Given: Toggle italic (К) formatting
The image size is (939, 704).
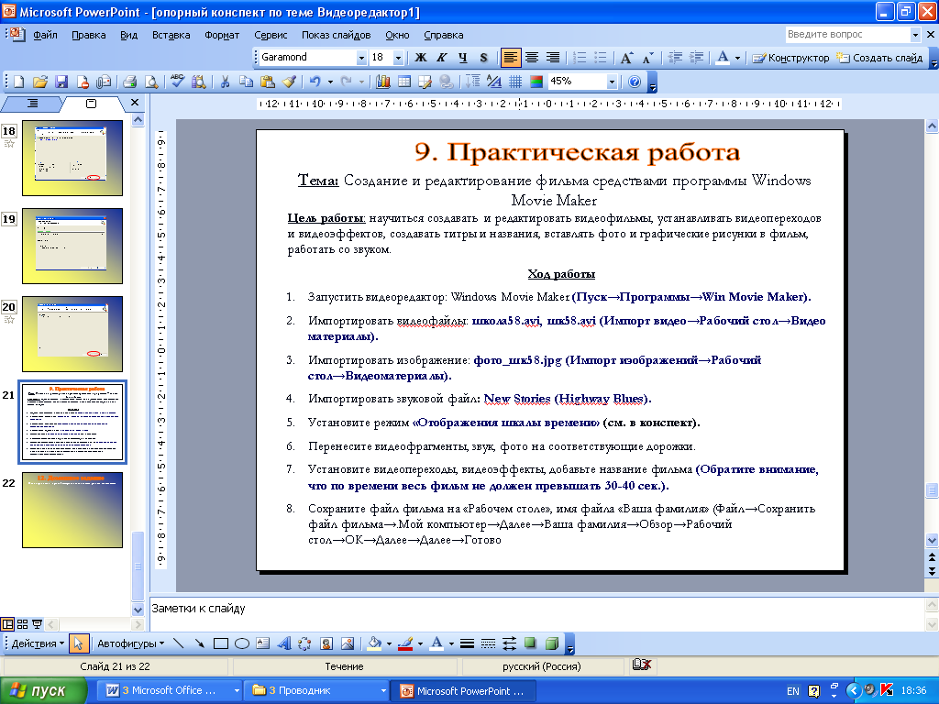Looking at the screenshot, I should (x=442, y=58).
